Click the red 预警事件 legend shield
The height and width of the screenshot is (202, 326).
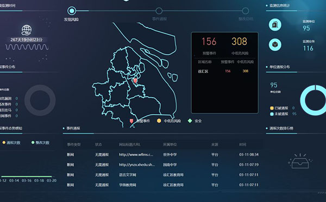(131, 121)
